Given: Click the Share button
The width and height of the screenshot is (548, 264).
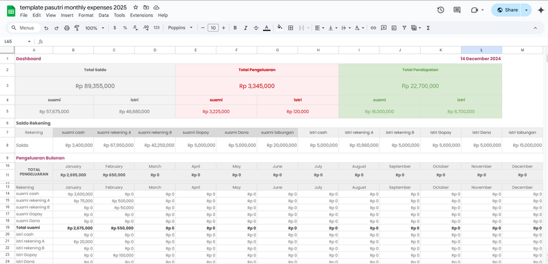Looking at the screenshot, I should click(x=507, y=10).
